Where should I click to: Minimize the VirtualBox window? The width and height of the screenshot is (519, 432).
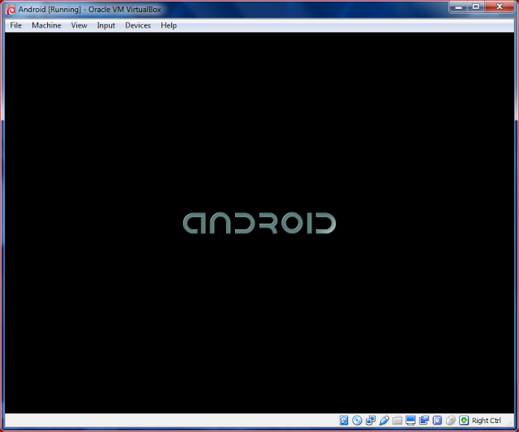click(x=458, y=7)
